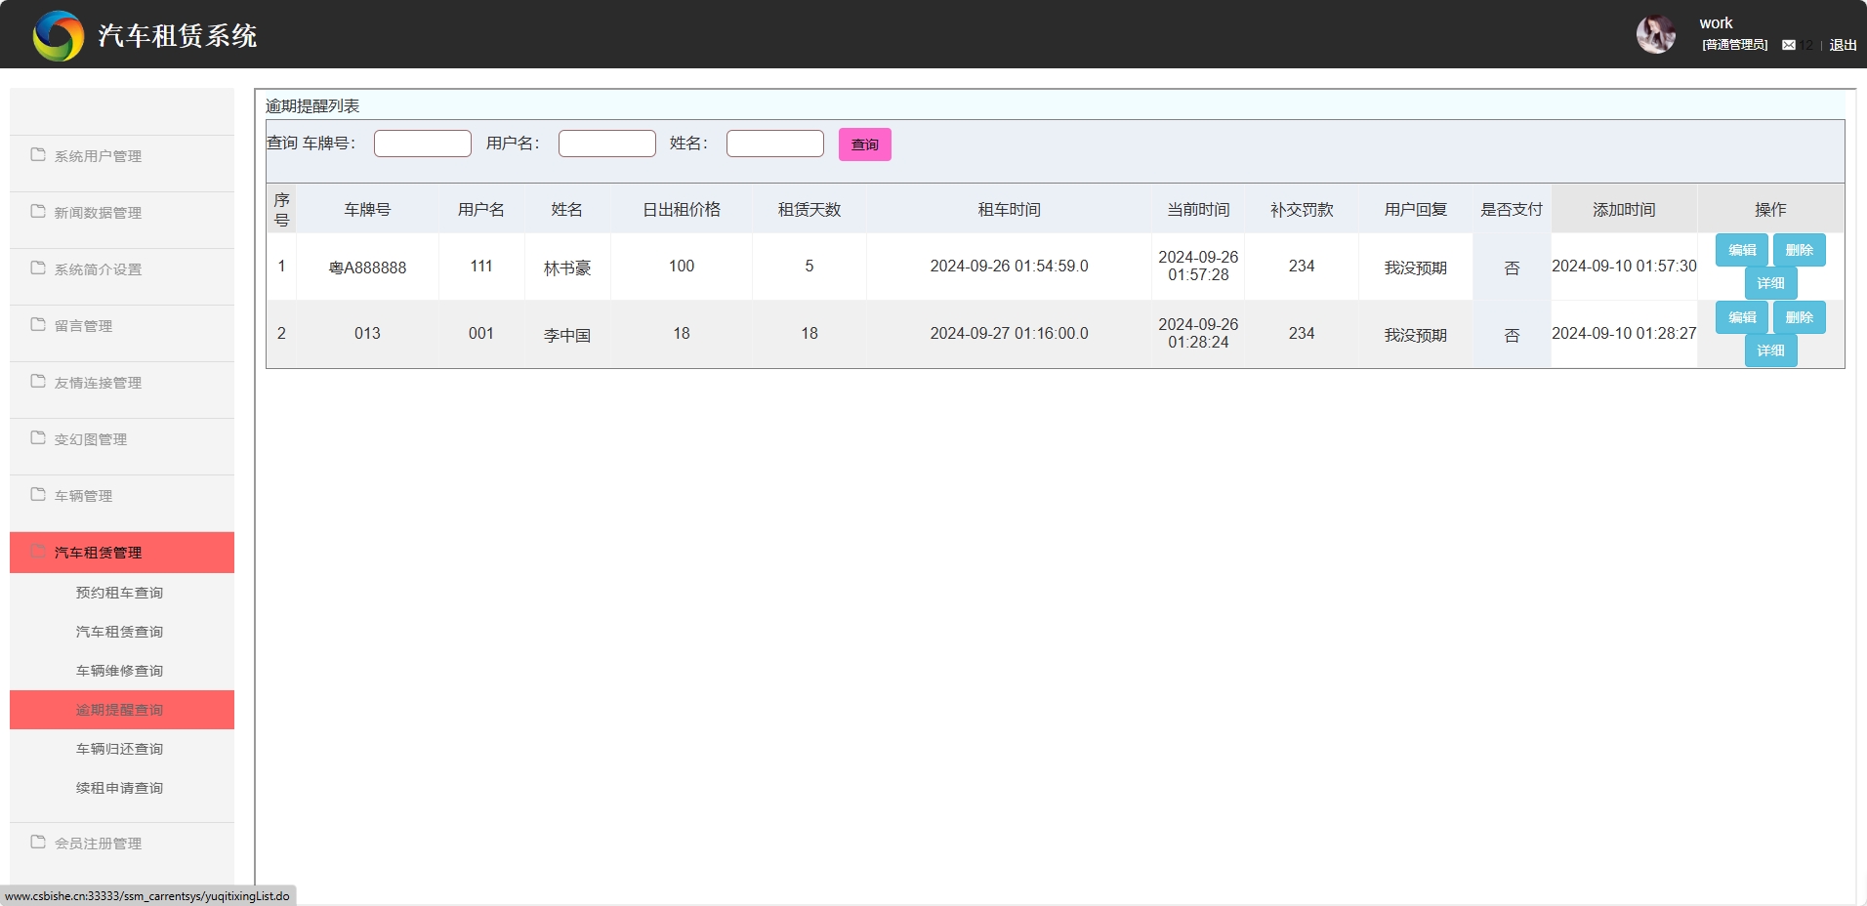Click the 退出 logout link
This screenshot has height=906, width=1867.
[1843, 45]
